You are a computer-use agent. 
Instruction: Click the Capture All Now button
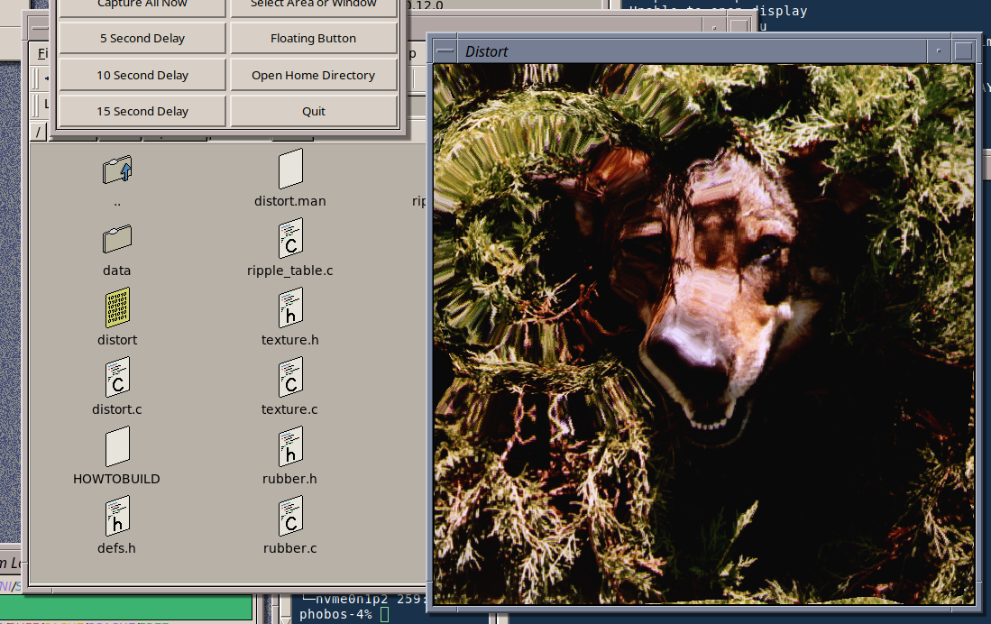point(142,7)
